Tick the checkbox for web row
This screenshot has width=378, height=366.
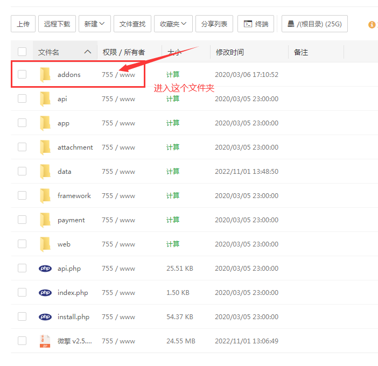click(x=22, y=244)
